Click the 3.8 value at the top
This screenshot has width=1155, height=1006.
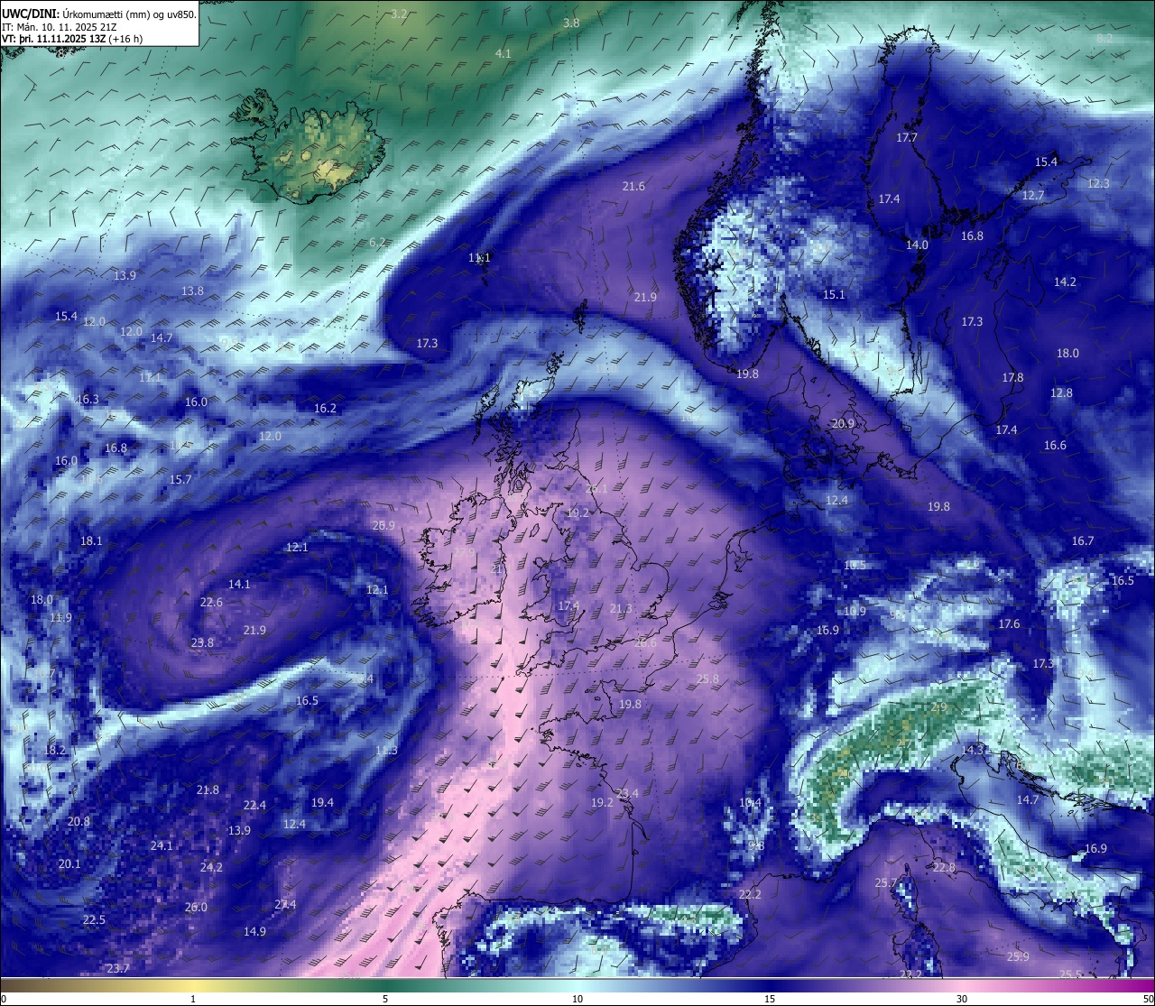[x=571, y=23]
